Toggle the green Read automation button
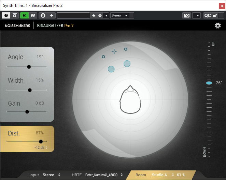Viewport: 226px width, 180px height. 25,15
